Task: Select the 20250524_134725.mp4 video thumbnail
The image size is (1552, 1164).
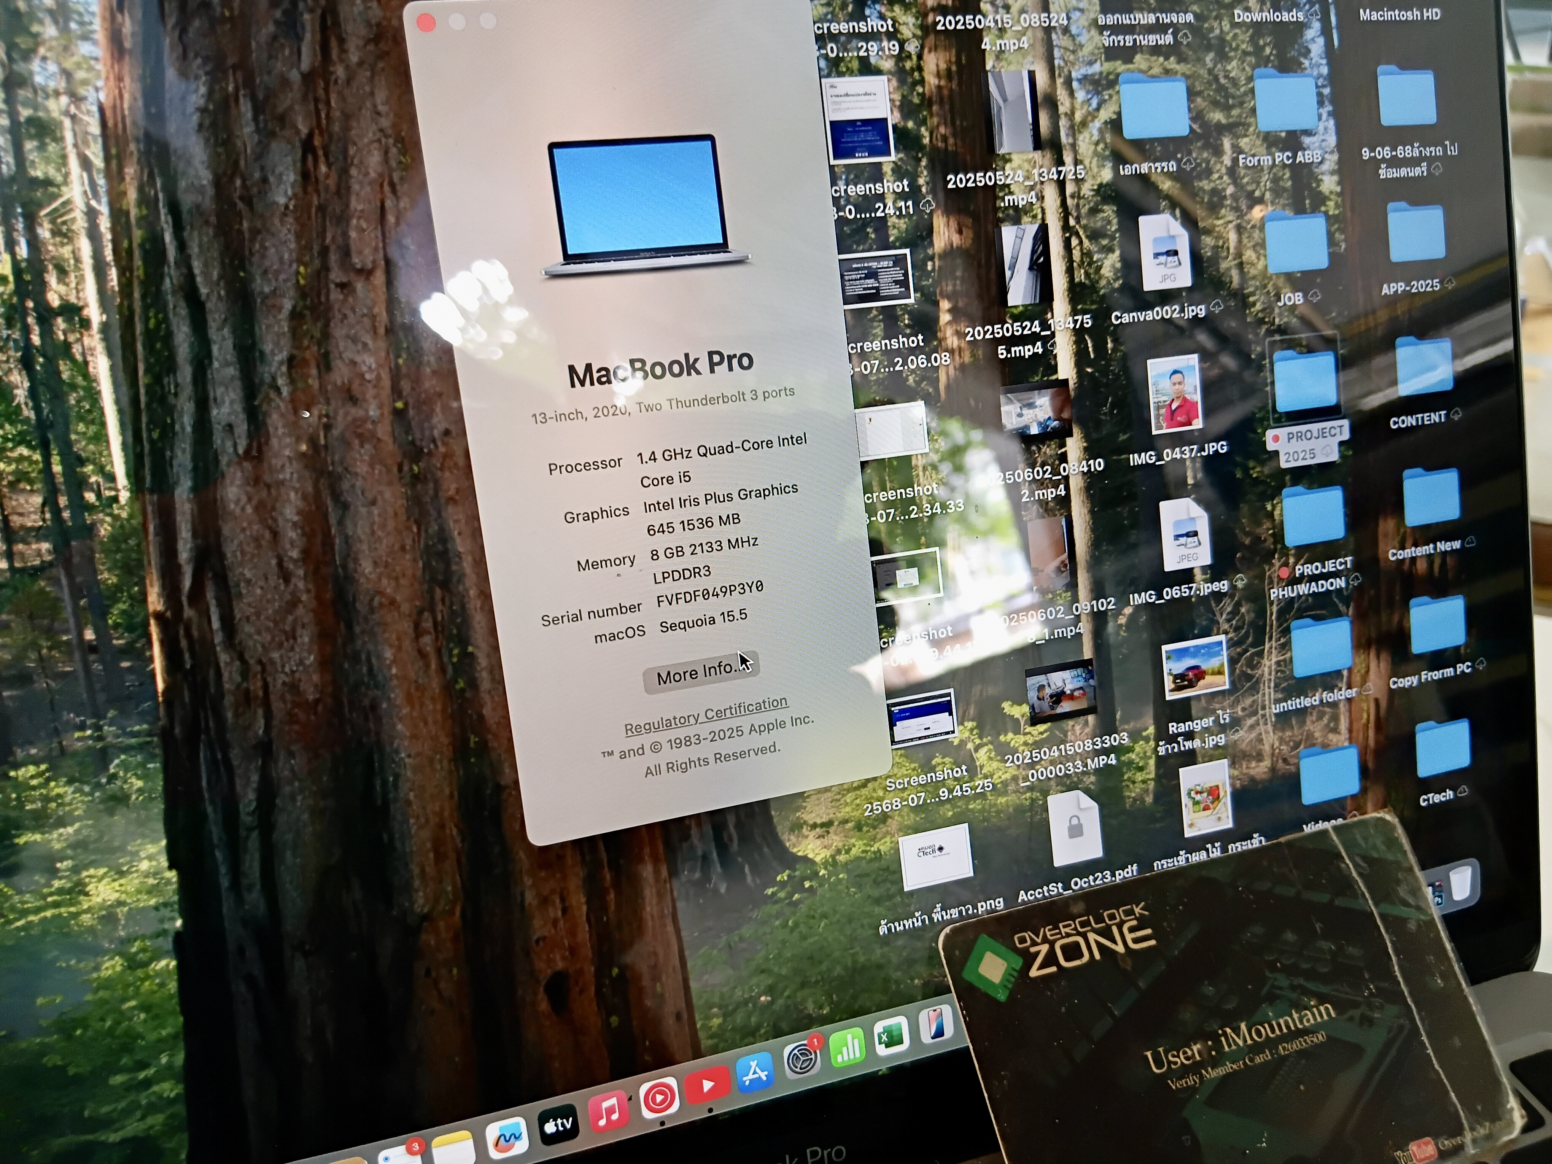Action: tap(1013, 111)
